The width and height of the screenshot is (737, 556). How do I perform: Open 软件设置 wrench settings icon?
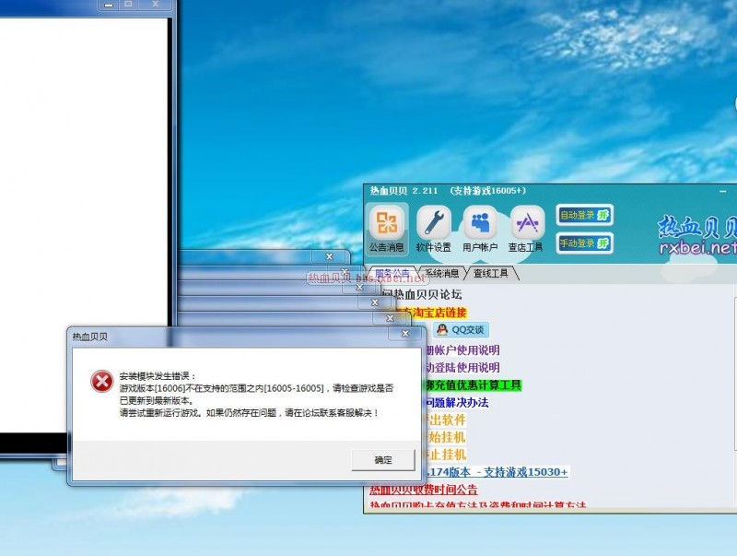(x=433, y=224)
